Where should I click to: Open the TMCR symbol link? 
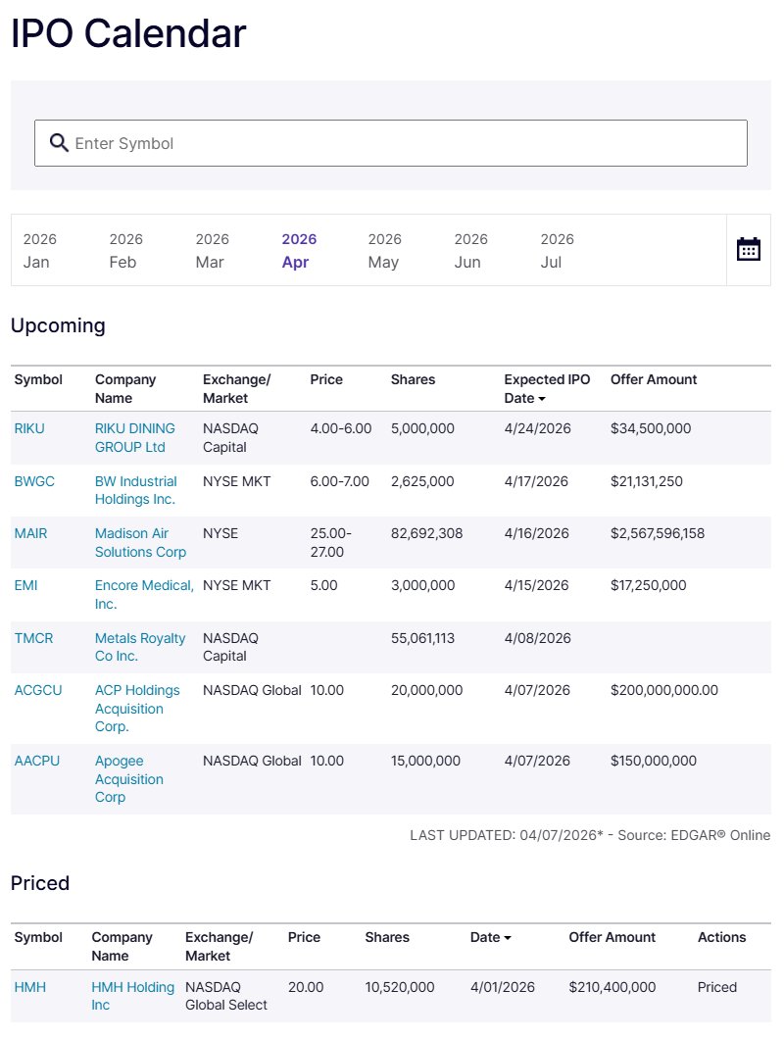click(x=33, y=638)
